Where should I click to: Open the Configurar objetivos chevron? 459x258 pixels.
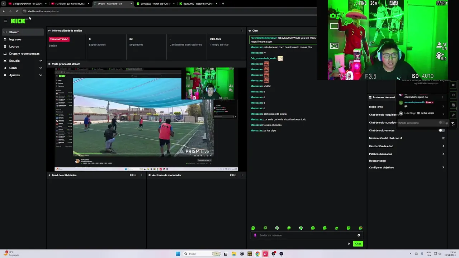[x=443, y=167]
